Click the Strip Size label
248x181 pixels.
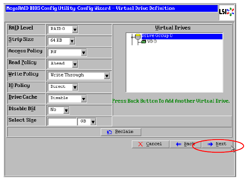pos(21,39)
